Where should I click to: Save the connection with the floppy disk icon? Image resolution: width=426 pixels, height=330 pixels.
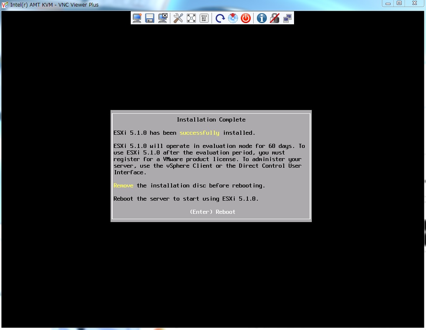(150, 18)
